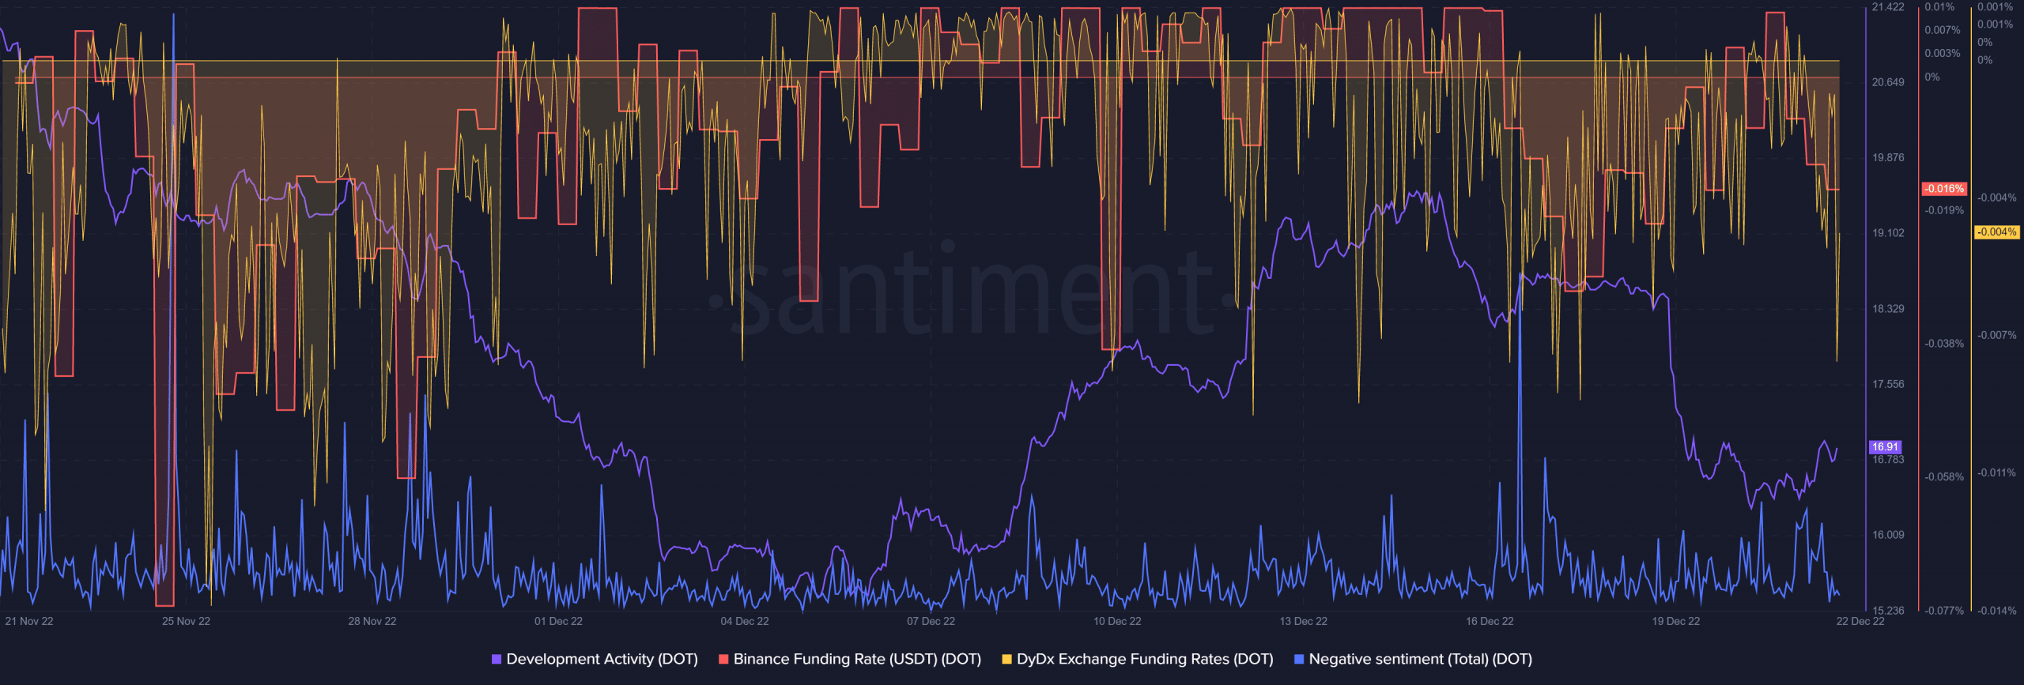The width and height of the screenshot is (2024, 685).
Task: Click the 17.556 axis value
Action: [x=1888, y=384]
